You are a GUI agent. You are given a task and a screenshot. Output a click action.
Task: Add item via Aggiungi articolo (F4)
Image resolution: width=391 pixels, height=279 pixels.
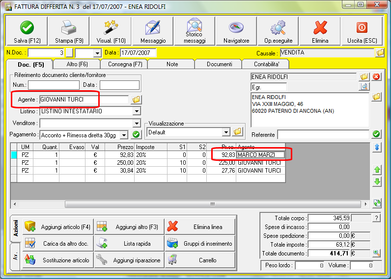point(58,227)
